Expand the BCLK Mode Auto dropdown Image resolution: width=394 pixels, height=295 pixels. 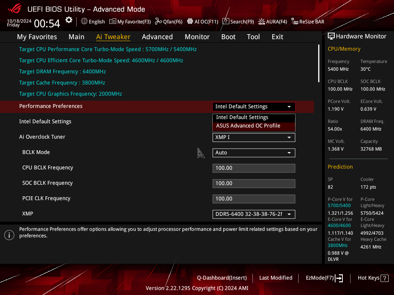click(x=254, y=153)
